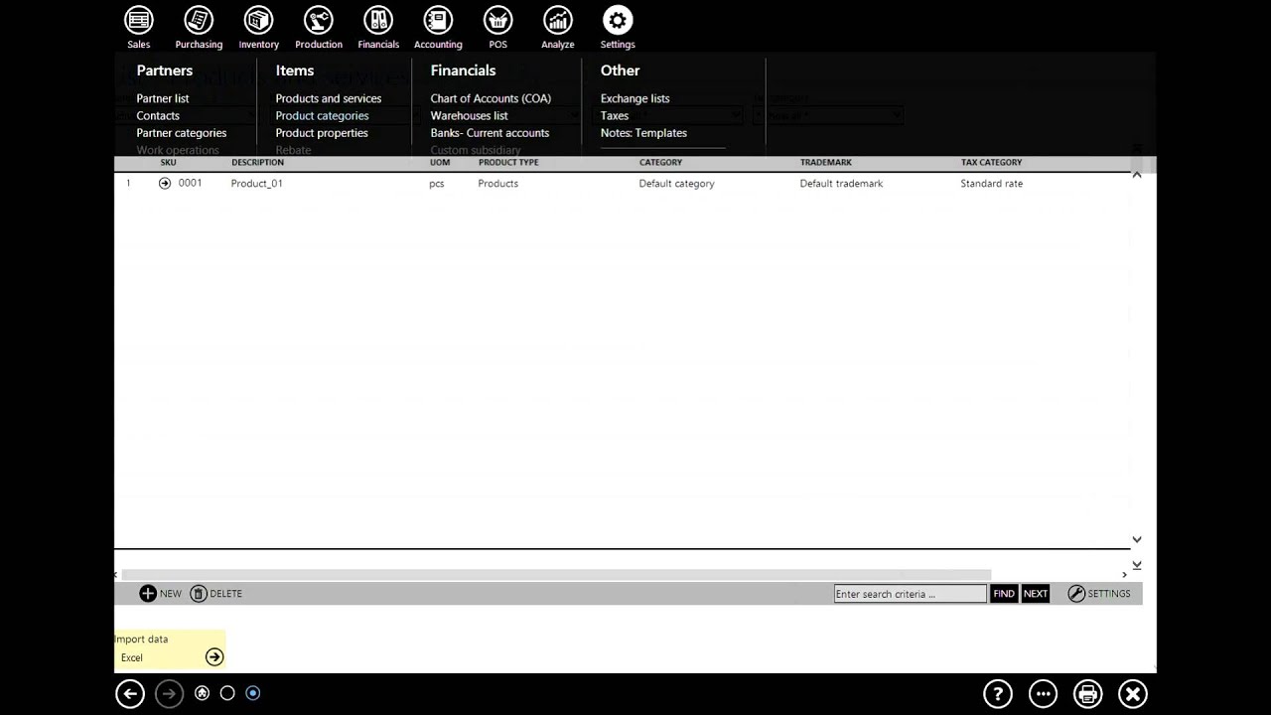
Task: Open the Inventory module
Action: (x=258, y=28)
